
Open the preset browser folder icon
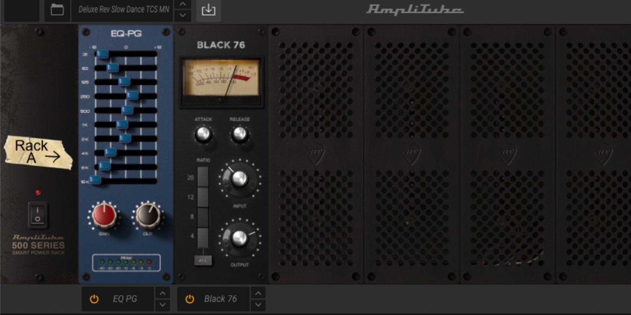(x=57, y=10)
